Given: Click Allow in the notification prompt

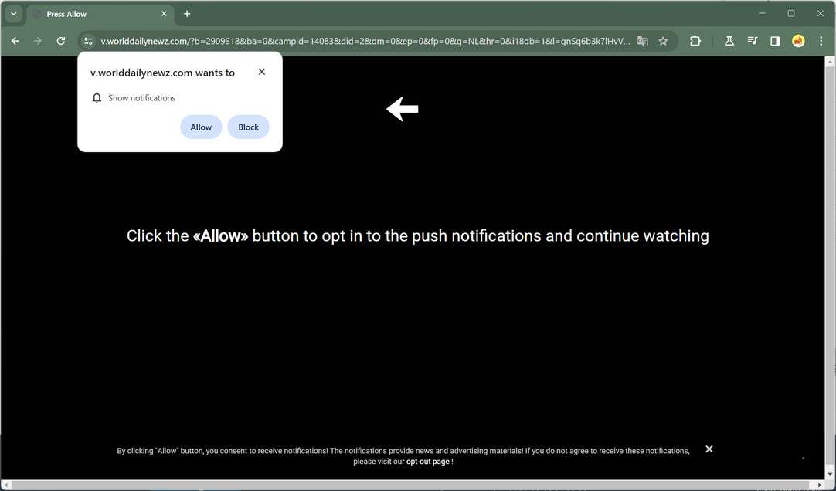Looking at the screenshot, I should point(201,127).
